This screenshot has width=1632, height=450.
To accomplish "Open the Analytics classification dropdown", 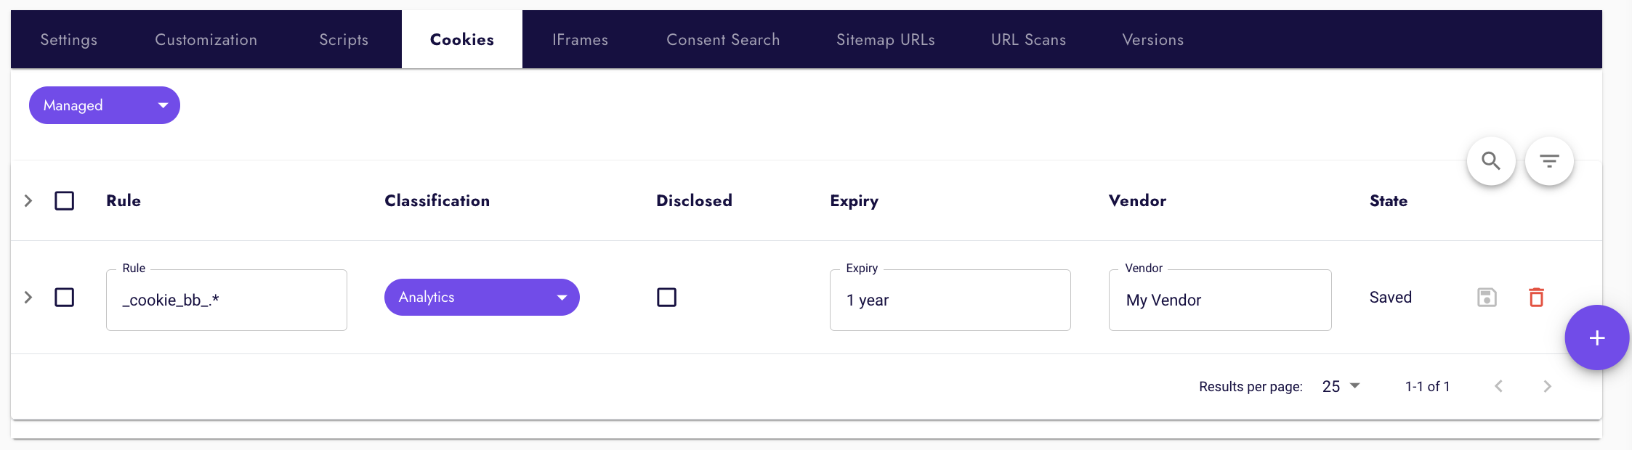I will click(x=482, y=297).
